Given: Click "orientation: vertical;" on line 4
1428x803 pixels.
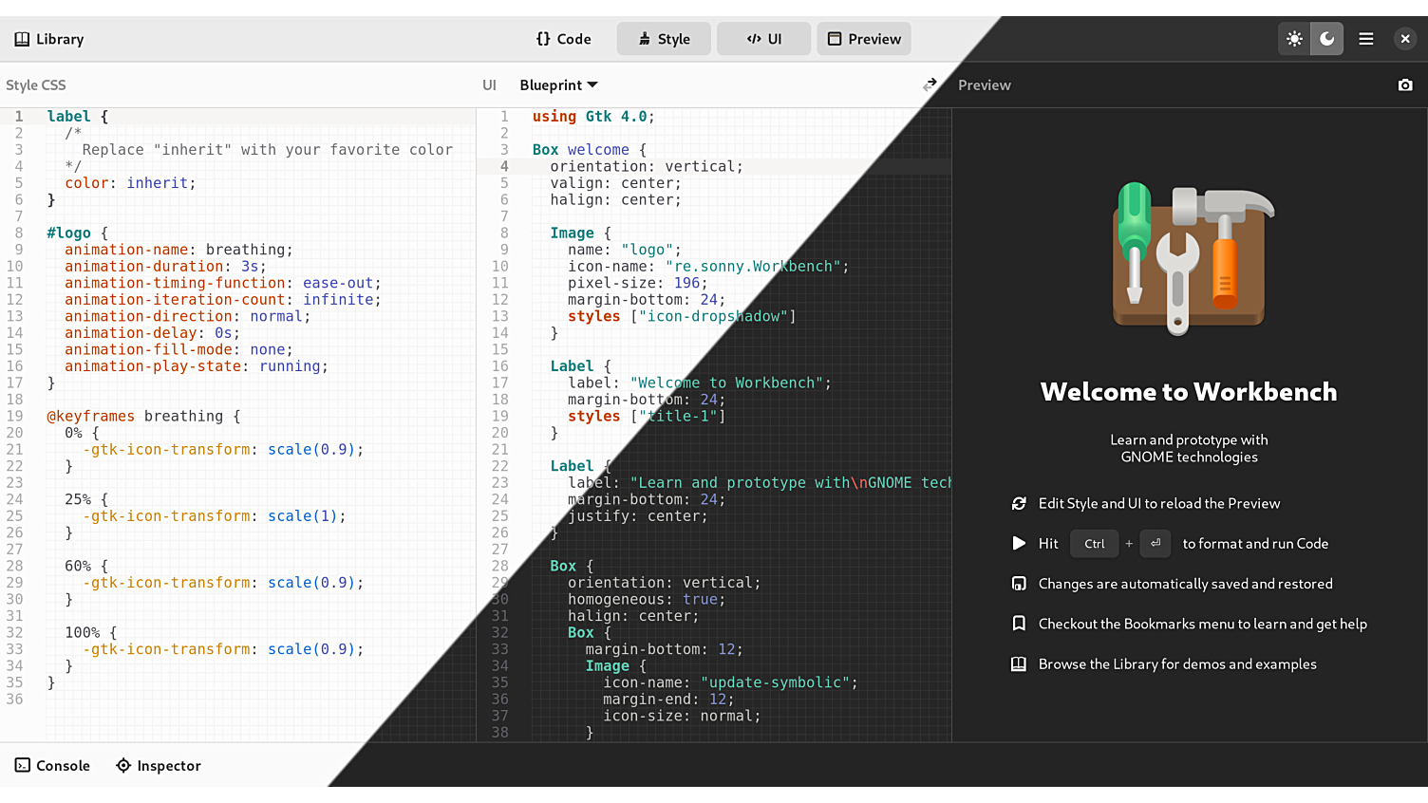Looking at the screenshot, I should [x=647, y=166].
